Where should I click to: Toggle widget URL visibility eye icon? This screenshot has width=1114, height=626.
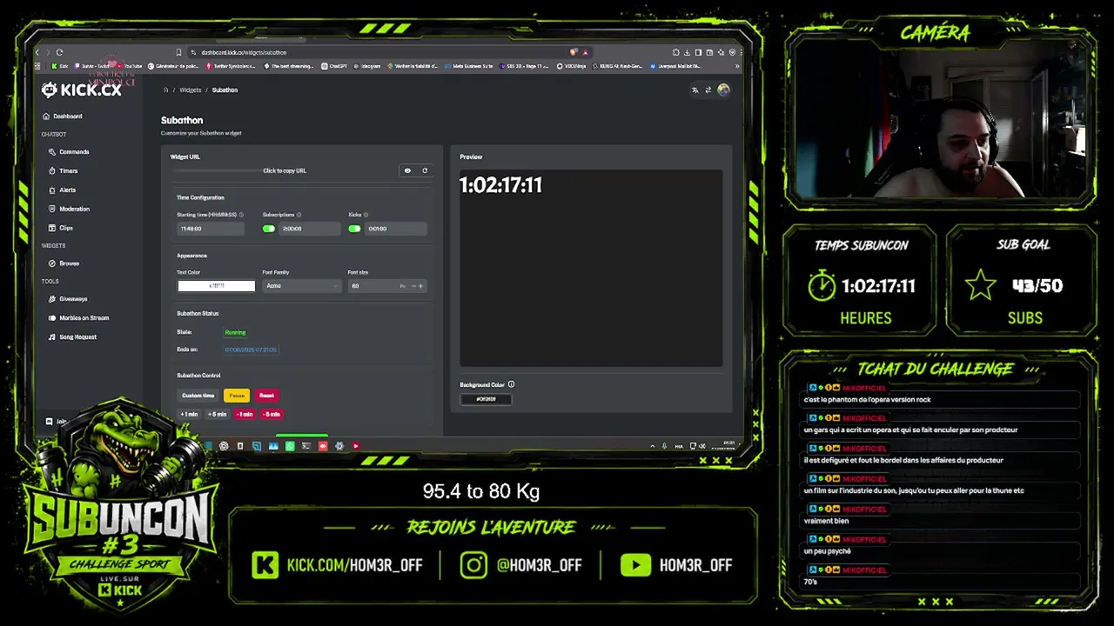(407, 170)
